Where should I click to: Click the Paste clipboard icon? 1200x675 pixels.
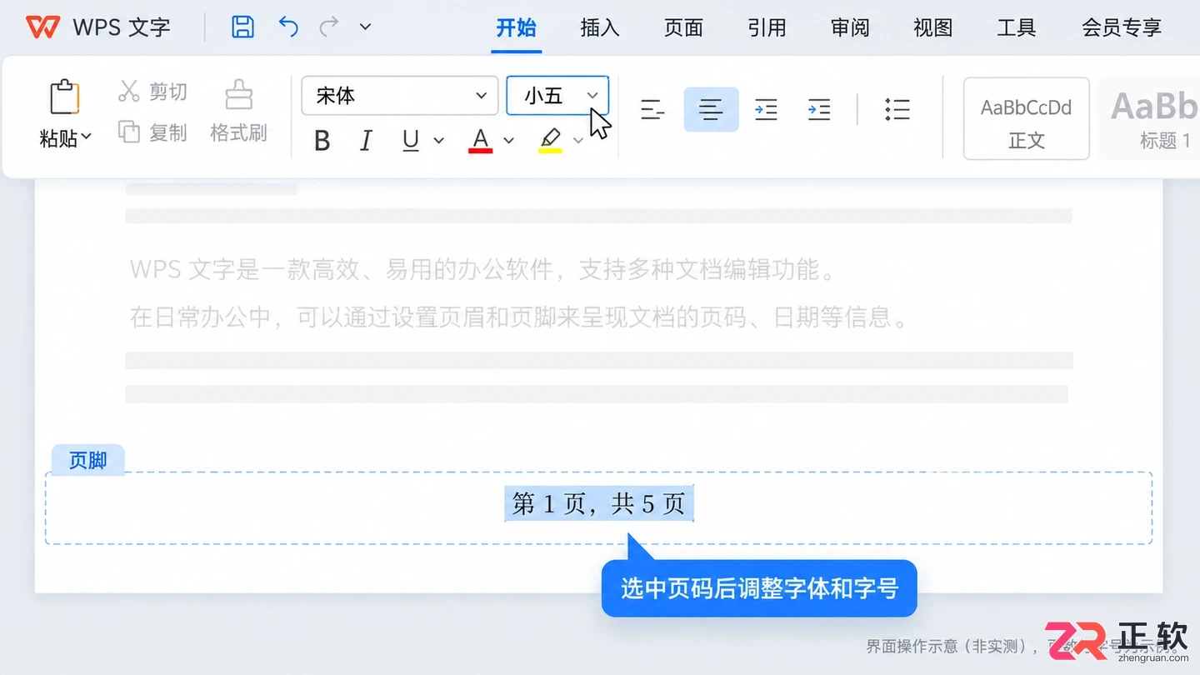coord(64,97)
